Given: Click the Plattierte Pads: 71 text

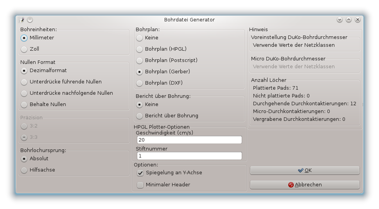Looking at the screenshot, I should pos(276,88).
